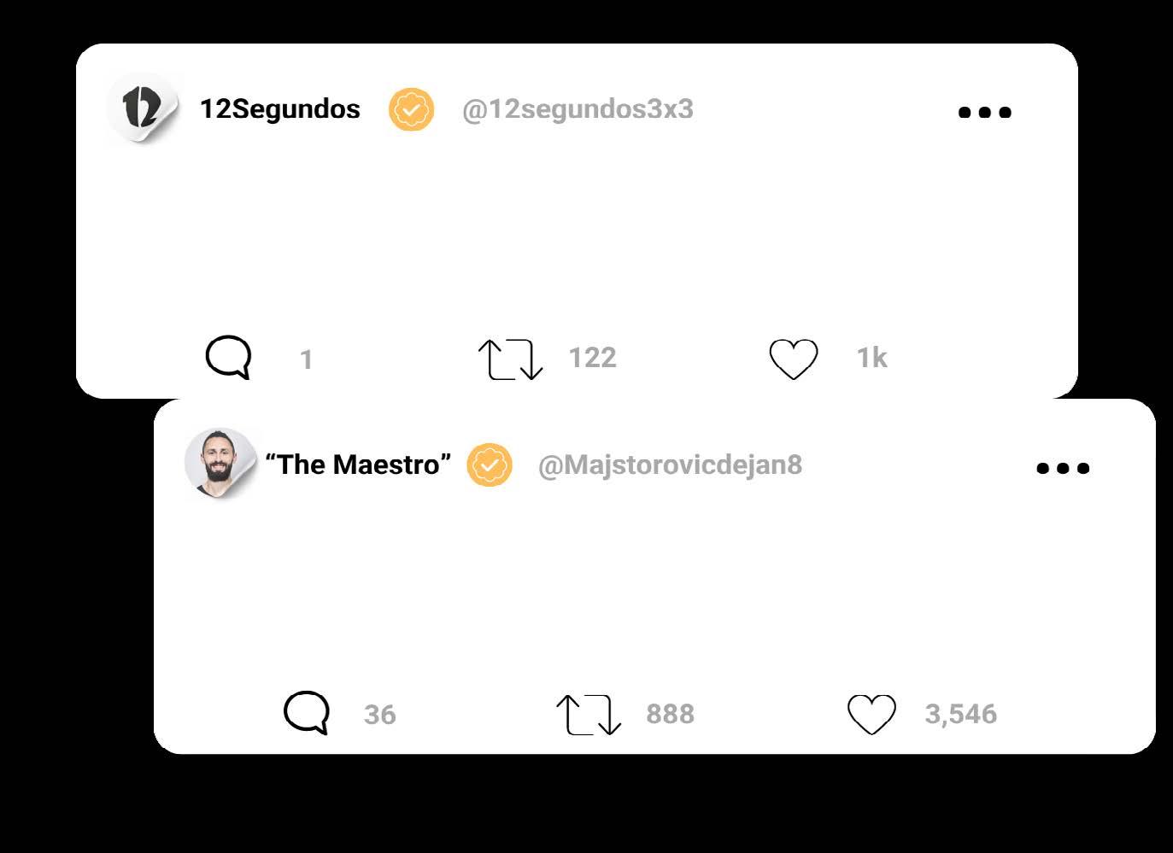Click the retweet icon on the 12Segundos post
This screenshot has height=853, width=1173.
click(x=510, y=359)
